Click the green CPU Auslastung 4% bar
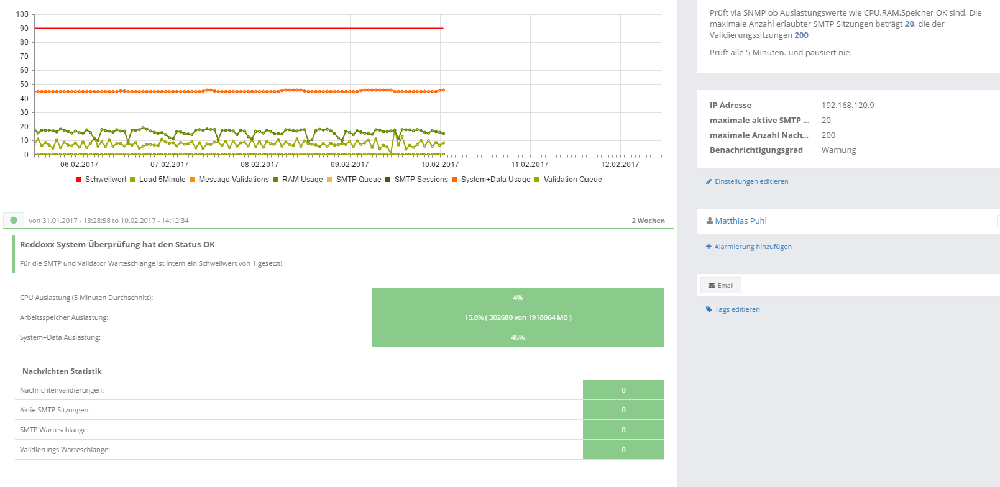This screenshot has height=487, width=1000. (518, 298)
